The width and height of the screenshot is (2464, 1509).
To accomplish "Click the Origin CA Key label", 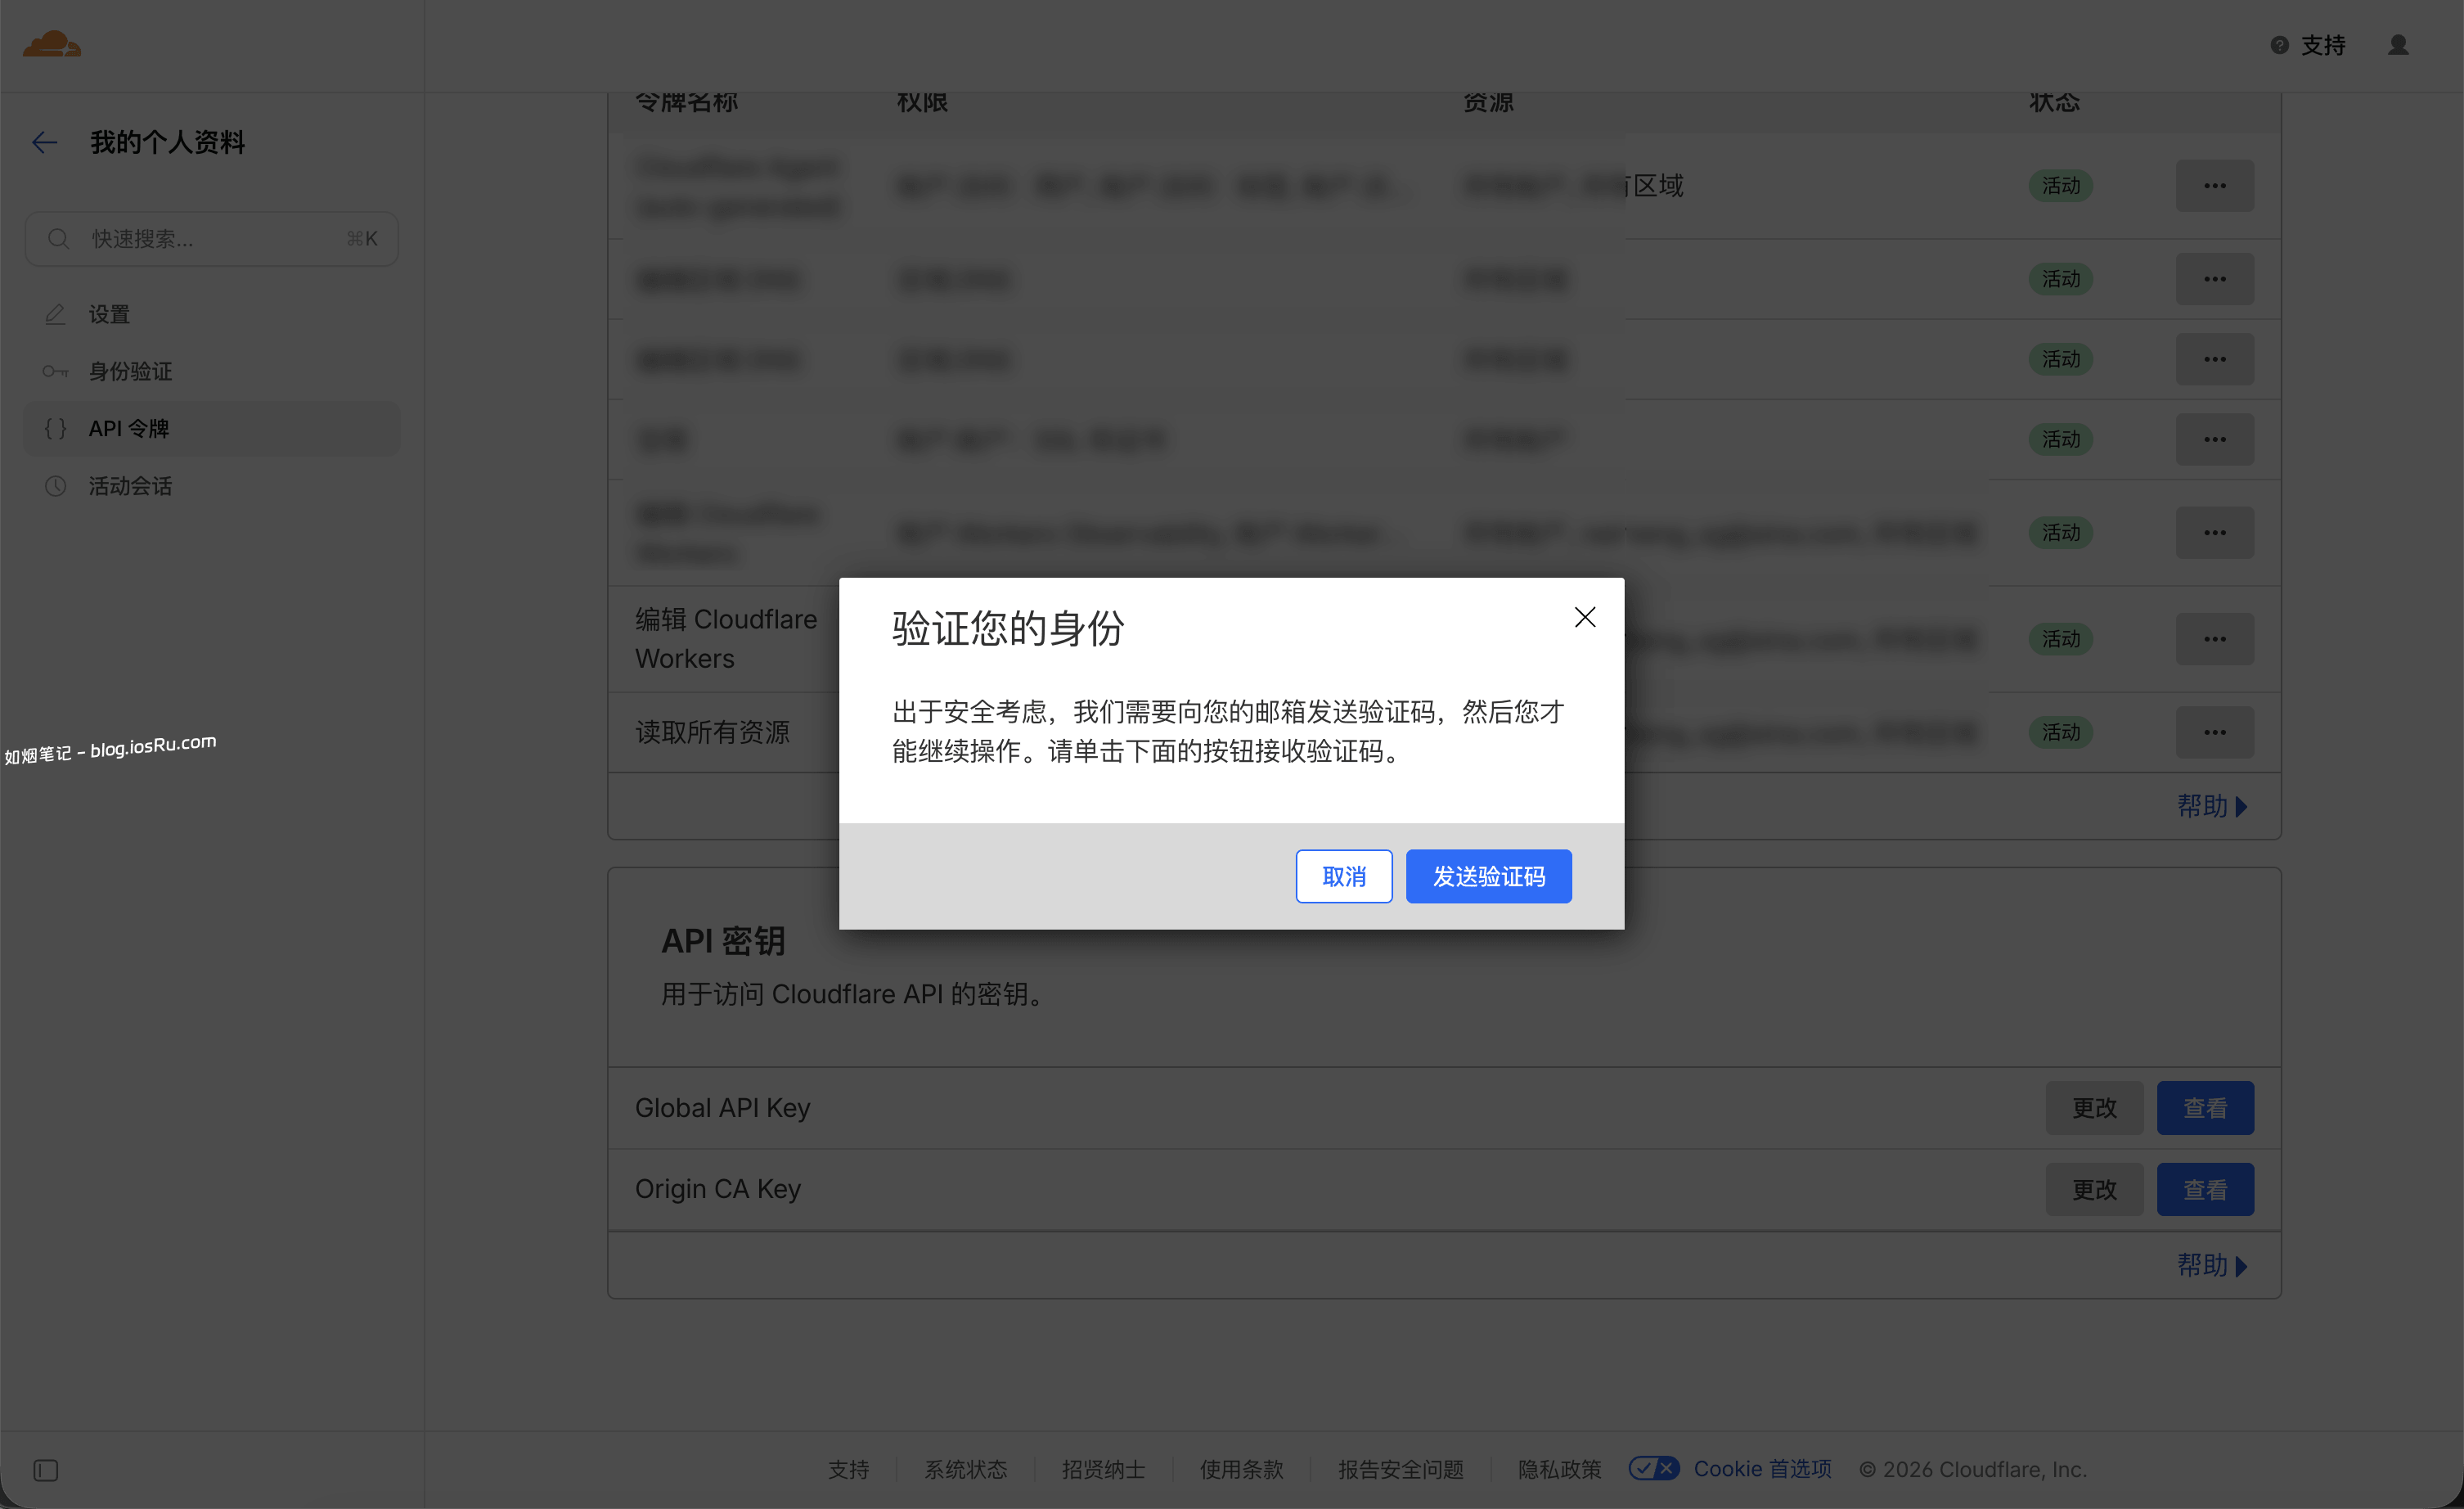I will click(718, 1189).
